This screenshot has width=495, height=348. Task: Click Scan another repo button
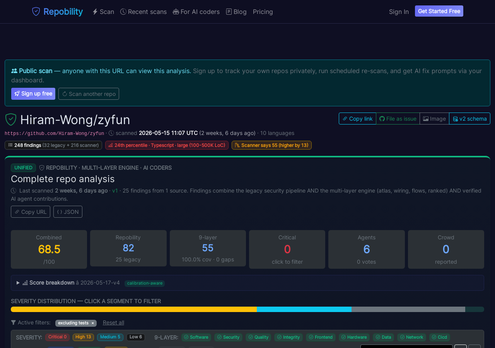click(x=89, y=94)
